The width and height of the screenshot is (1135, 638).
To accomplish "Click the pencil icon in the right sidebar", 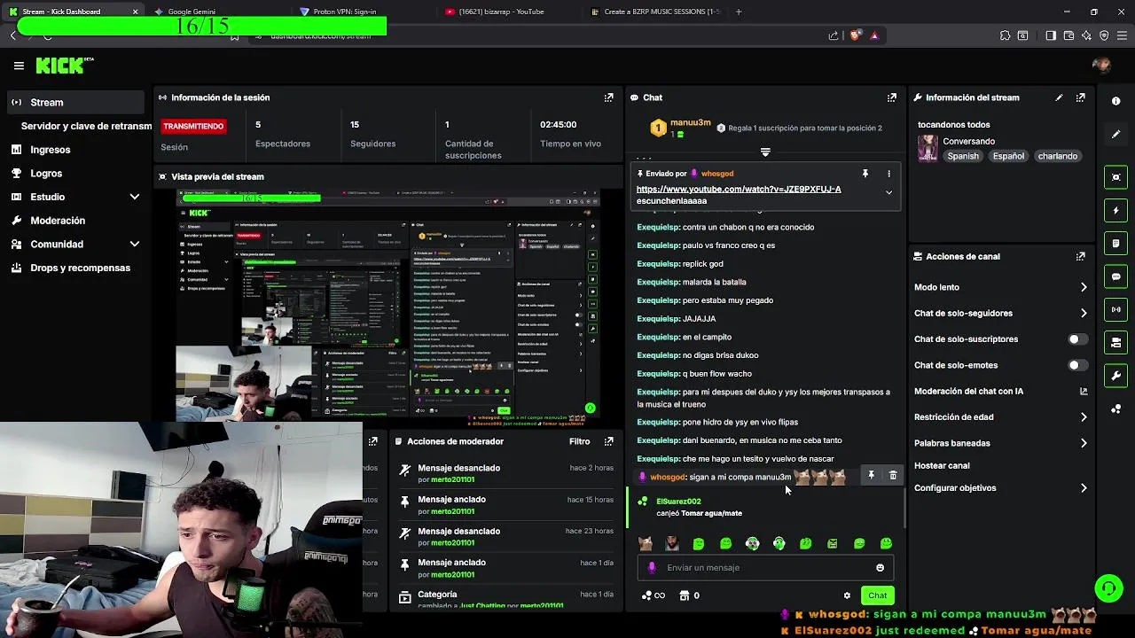I will click(1115, 134).
